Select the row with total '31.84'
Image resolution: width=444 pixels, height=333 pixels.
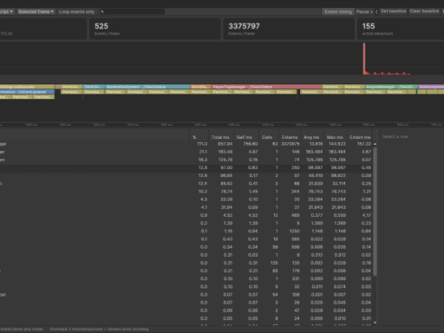[x=186, y=207]
